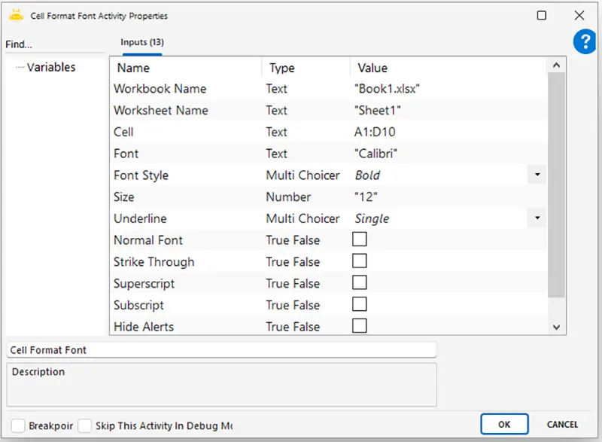Enable the Hide Alerts checkbox
The width and height of the screenshot is (602, 442).
point(360,325)
